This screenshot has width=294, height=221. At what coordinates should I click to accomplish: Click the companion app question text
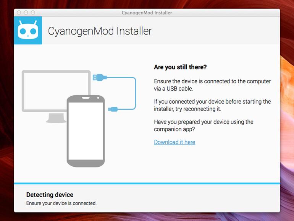[x=204, y=125]
